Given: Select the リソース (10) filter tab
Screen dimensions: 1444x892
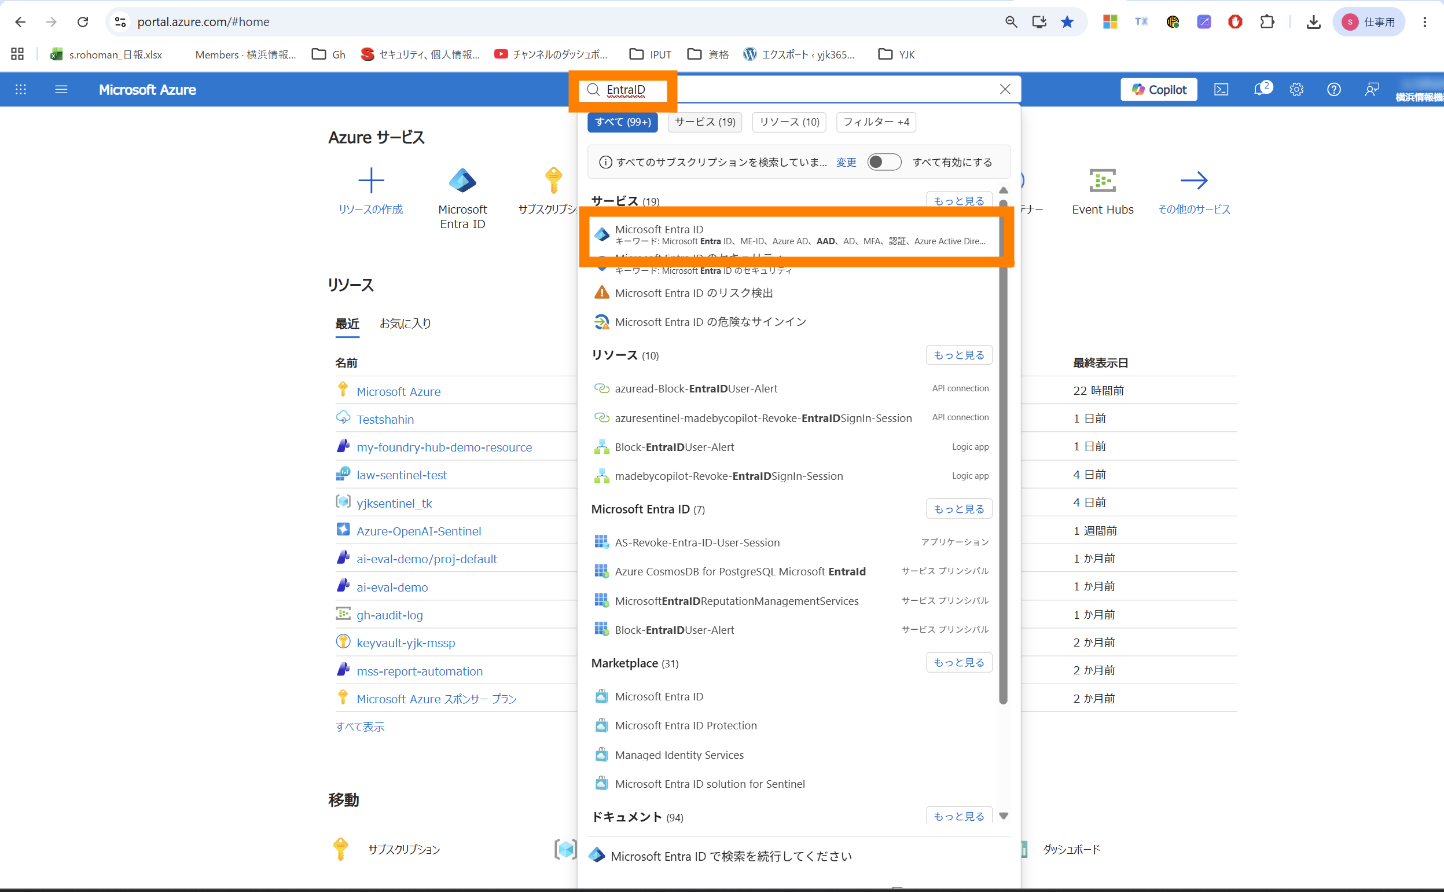Looking at the screenshot, I should tap(789, 122).
